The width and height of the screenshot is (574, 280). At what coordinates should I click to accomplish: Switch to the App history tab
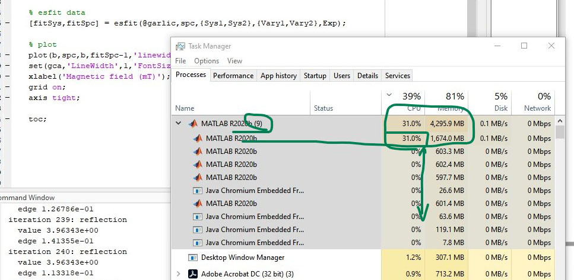(278, 76)
